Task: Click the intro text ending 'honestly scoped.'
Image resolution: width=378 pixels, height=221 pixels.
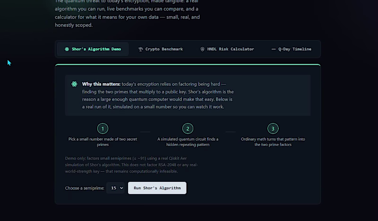Action: tap(127, 13)
